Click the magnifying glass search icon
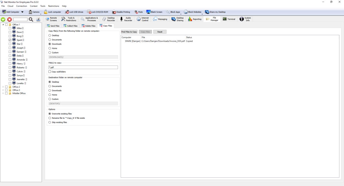344x186 pixels. pyautogui.click(x=31, y=19)
